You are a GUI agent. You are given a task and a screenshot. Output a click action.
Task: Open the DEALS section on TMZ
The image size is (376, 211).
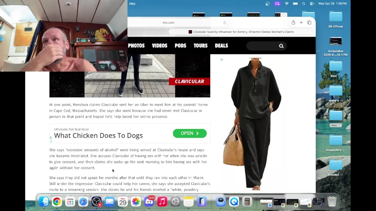(x=221, y=46)
